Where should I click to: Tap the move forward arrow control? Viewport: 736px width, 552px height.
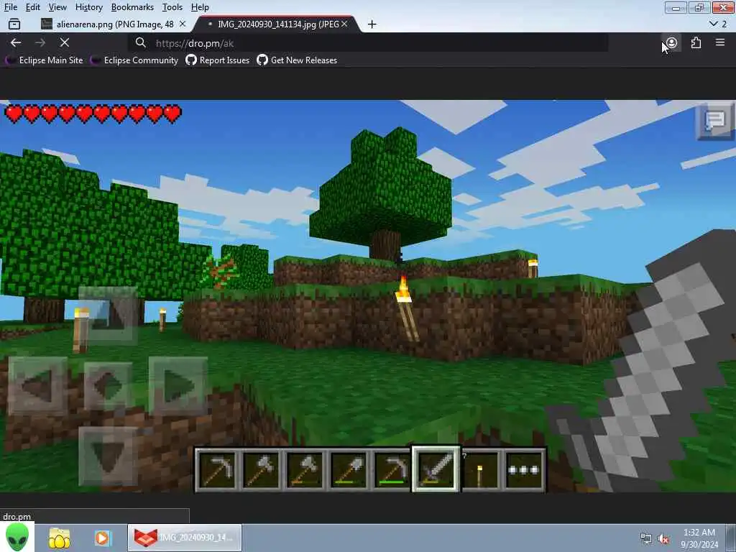click(x=108, y=316)
